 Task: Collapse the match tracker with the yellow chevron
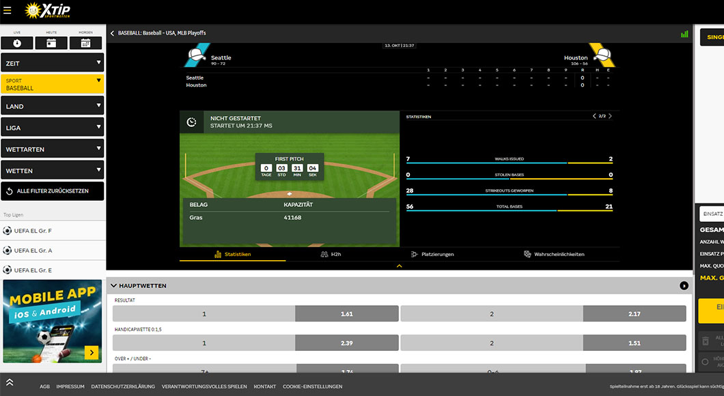pos(400,266)
